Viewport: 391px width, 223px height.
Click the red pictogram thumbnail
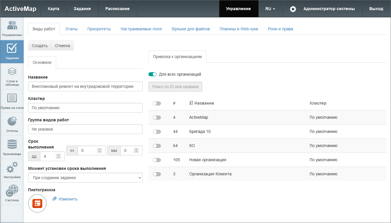37,203
